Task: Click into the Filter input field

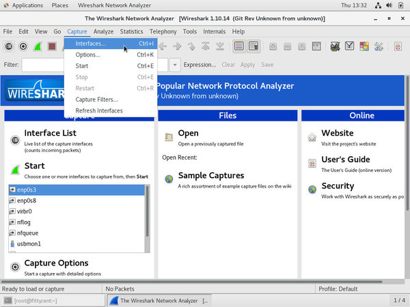Action: tap(95, 65)
